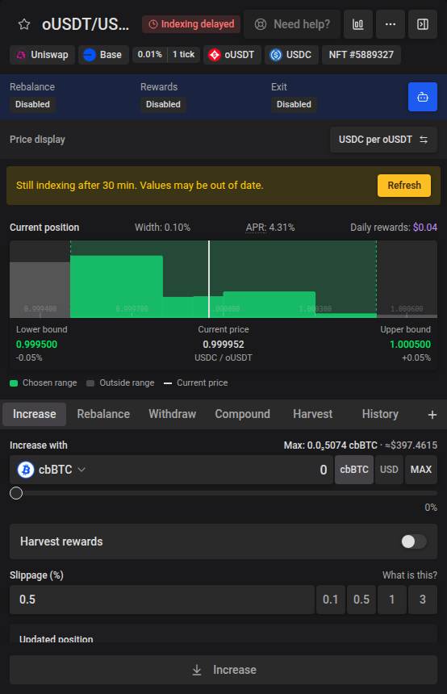Click the Outside range legend entry
Viewport: 447px width, 694px height.
pyautogui.click(x=120, y=383)
